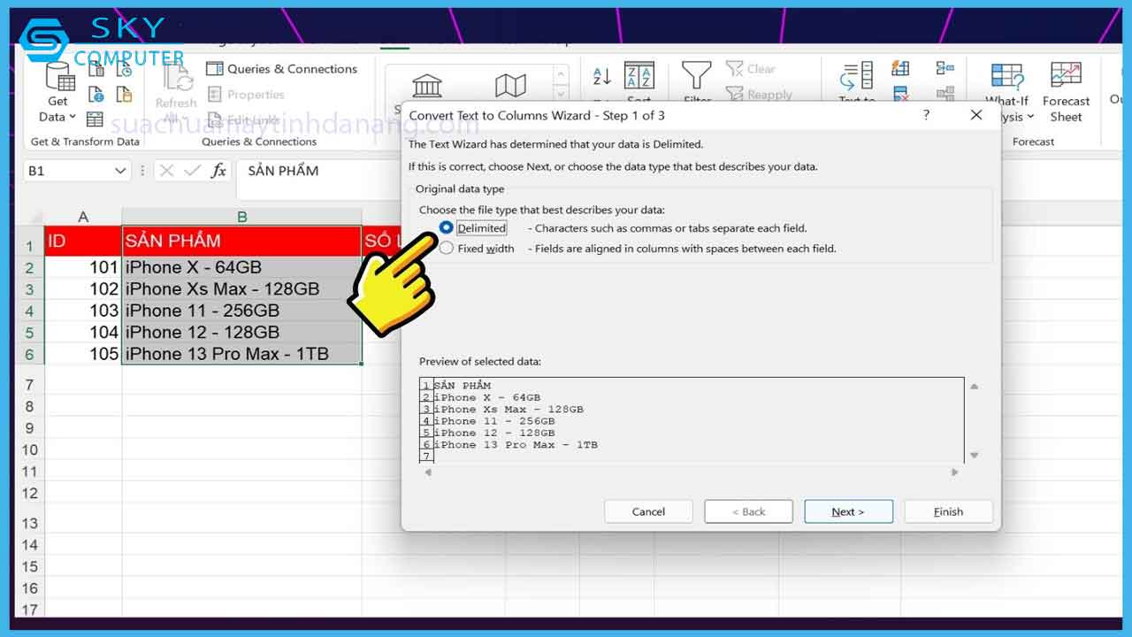Click the formula bar Enter checkmark
1132x637 pixels.
click(192, 171)
